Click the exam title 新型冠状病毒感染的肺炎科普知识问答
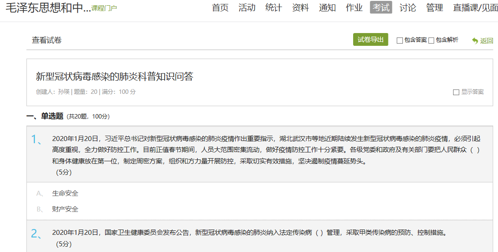 [114, 77]
